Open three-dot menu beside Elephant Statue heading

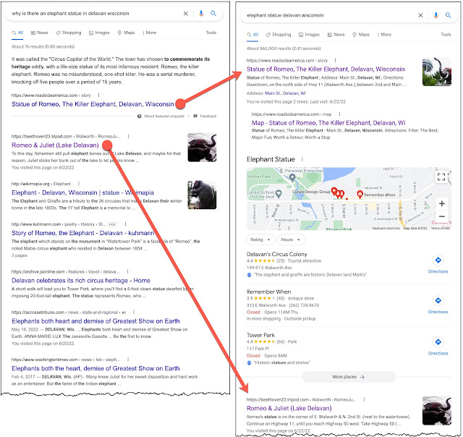pos(302,159)
